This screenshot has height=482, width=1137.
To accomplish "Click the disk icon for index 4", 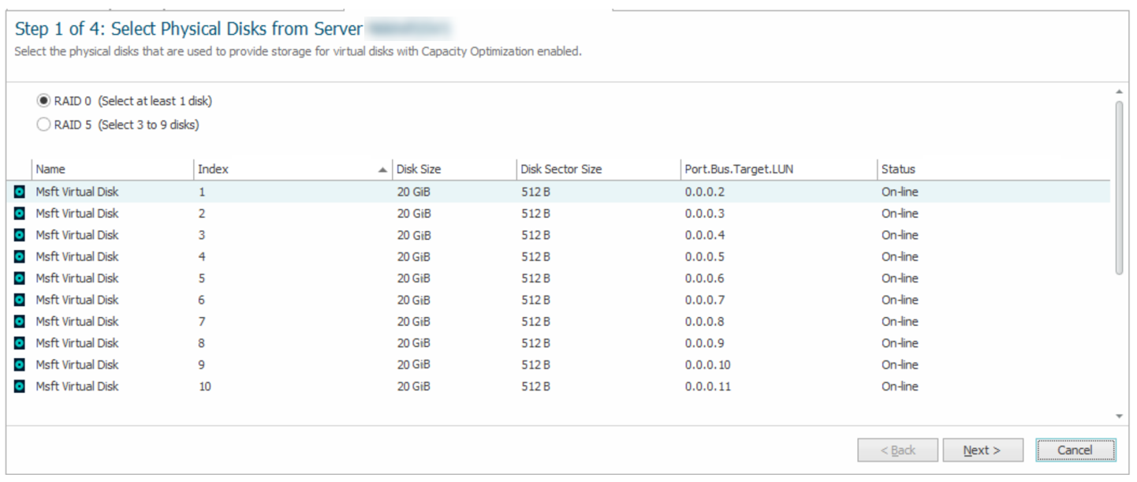I will click(x=20, y=257).
